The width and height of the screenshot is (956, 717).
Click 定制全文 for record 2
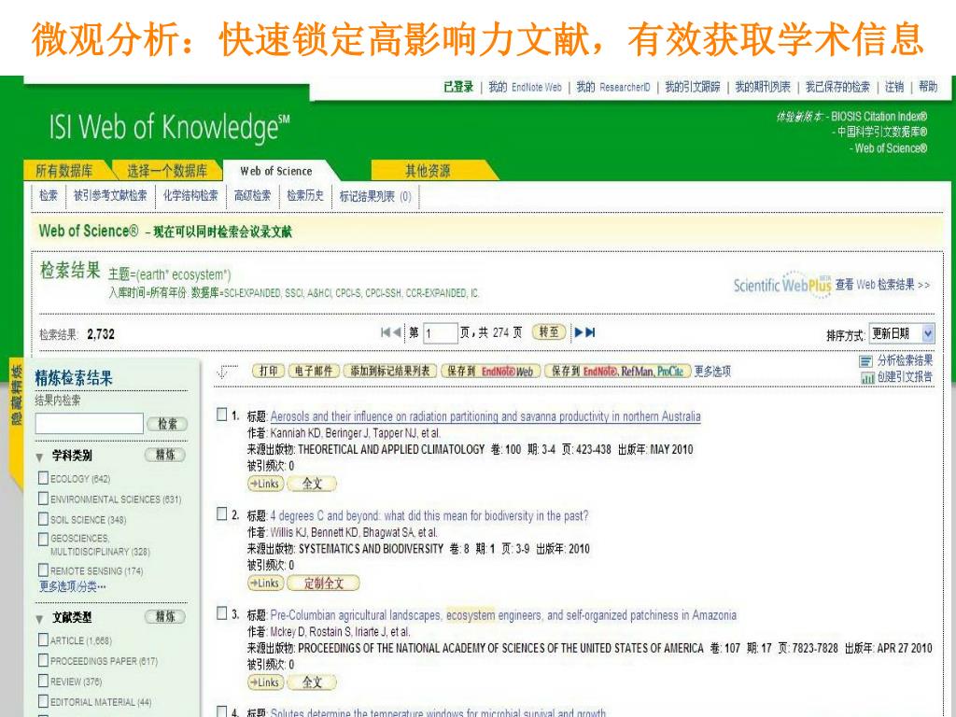point(323,583)
